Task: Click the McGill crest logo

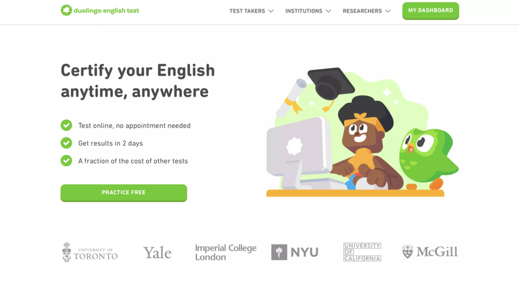Action: [x=407, y=252]
